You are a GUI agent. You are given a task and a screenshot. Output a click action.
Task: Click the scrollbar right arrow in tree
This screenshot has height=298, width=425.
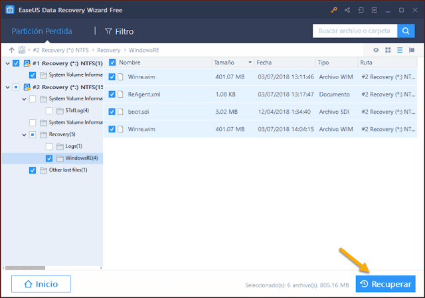[x=101, y=268]
